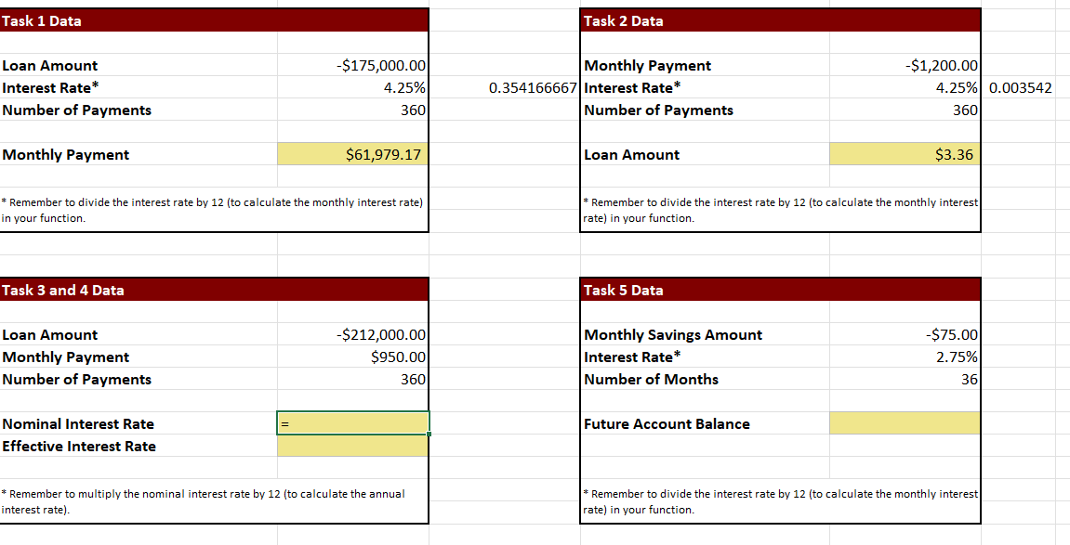
Task: Select the empty Effective Interest Rate cell
Action: tap(351, 446)
